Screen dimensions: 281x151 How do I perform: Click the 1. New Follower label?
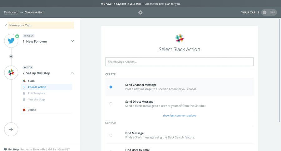pyautogui.click(x=35, y=41)
